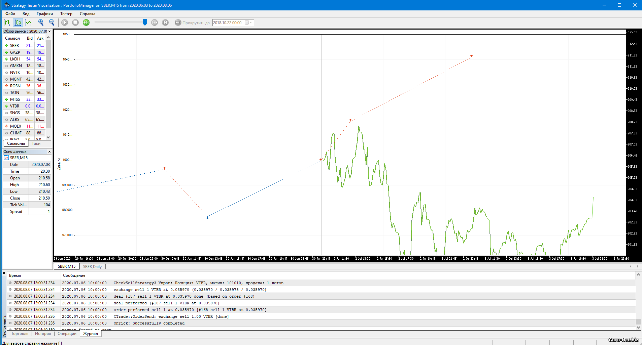Screen dimensions: 642x345
Task: Select GAZP symbol row
Action: click(x=24, y=52)
